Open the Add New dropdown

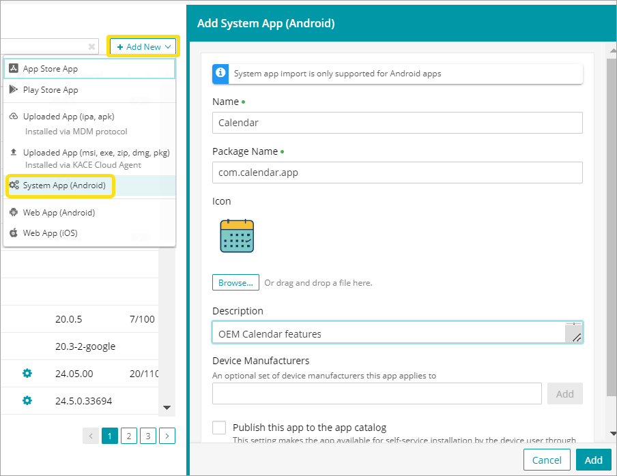pyautogui.click(x=143, y=46)
